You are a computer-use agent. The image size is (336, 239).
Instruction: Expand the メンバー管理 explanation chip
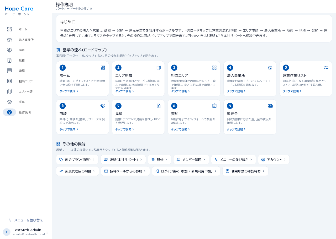click(191, 160)
